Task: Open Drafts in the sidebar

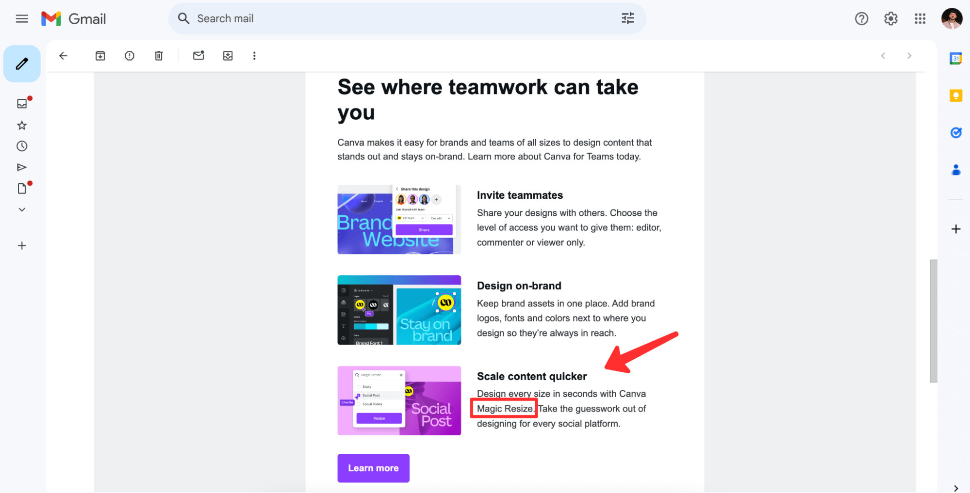Action: coord(22,188)
